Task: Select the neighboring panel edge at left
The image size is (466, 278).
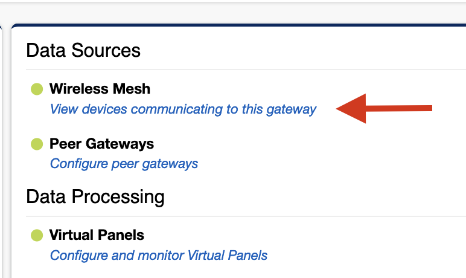Action: pyautogui.click(x=2, y=151)
